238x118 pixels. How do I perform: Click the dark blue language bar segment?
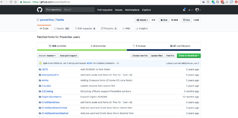[164, 50]
